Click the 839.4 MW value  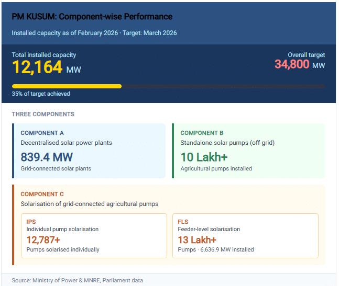pyautogui.click(x=47, y=157)
